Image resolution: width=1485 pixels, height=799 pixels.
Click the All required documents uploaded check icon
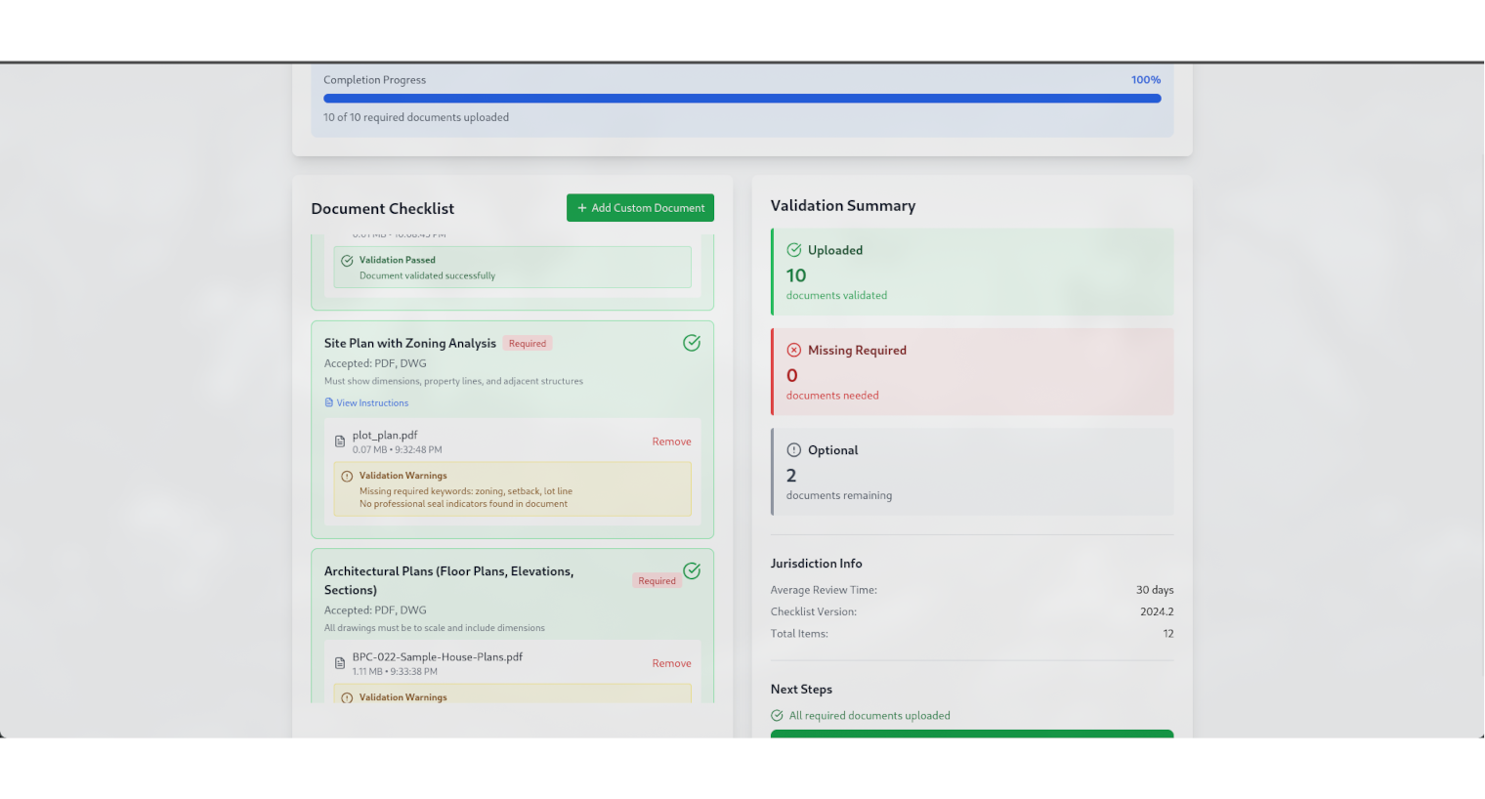[778, 716]
